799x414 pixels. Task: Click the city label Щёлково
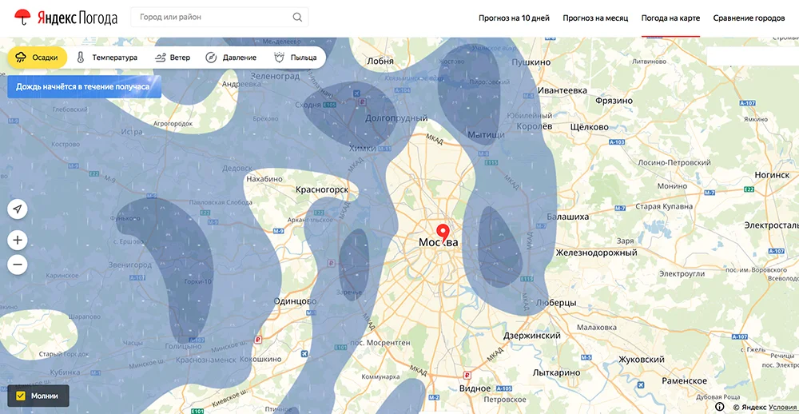(x=590, y=127)
